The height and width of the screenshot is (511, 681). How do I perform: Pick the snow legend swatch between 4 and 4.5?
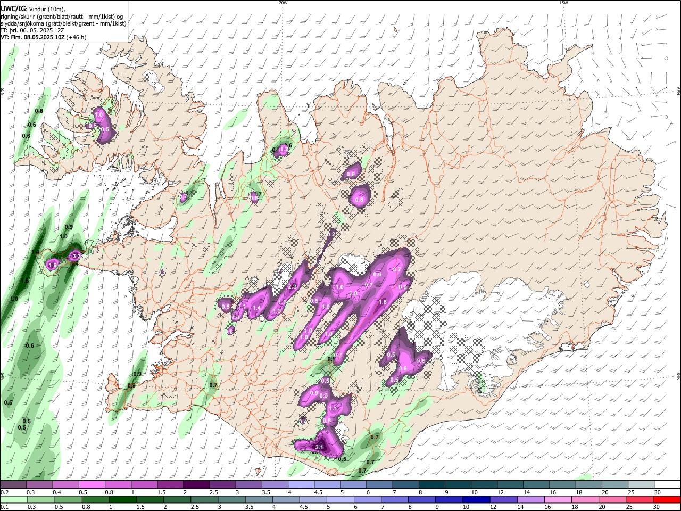tap(301, 484)
